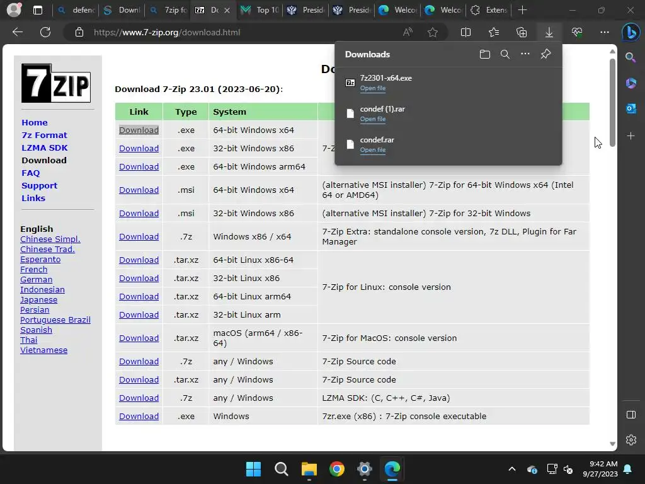Image resolution: width=645 pixels, height=484 pixels.
Task: Show hidden system tray icons chevron
Action: point(511,469)
